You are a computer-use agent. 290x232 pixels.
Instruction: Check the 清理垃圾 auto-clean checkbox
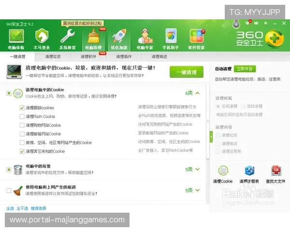pos(218,135)
